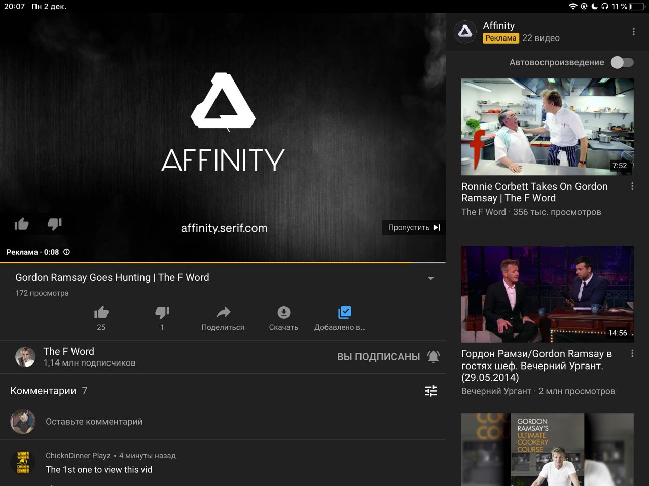
Task: Open Affinity ad options menu
Action: (x=633, y=32)
